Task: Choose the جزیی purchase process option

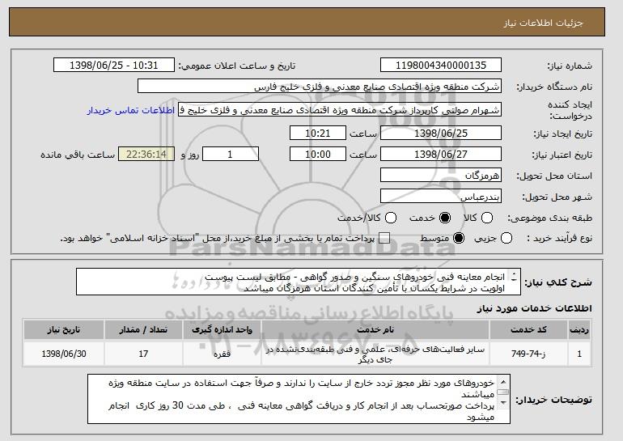Action: [506, 239]
